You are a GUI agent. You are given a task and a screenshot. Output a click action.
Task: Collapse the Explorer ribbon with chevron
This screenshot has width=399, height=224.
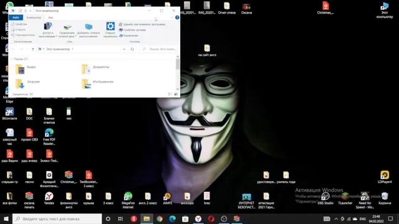click(x=172, y=17)
